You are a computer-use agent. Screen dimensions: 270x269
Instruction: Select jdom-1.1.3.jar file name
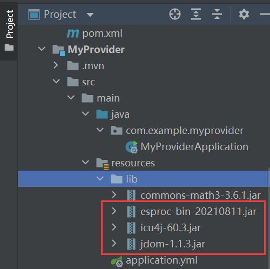[173, 244]
